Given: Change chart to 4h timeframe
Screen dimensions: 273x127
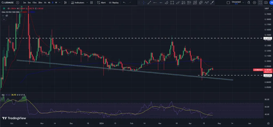Looking at the screenshot, I should pyautogui.click(x=49, y=3).
